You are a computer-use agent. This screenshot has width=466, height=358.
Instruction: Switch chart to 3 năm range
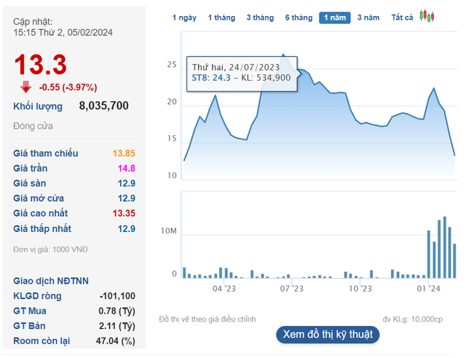pos(368,17)
